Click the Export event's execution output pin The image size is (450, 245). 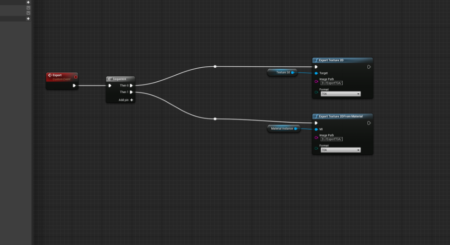coord(74,85)
